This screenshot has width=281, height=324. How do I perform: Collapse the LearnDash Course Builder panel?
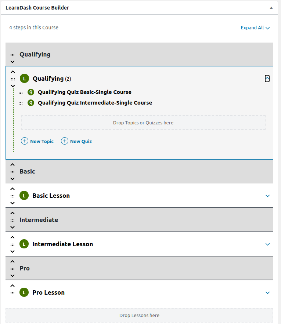coord(271,8)
